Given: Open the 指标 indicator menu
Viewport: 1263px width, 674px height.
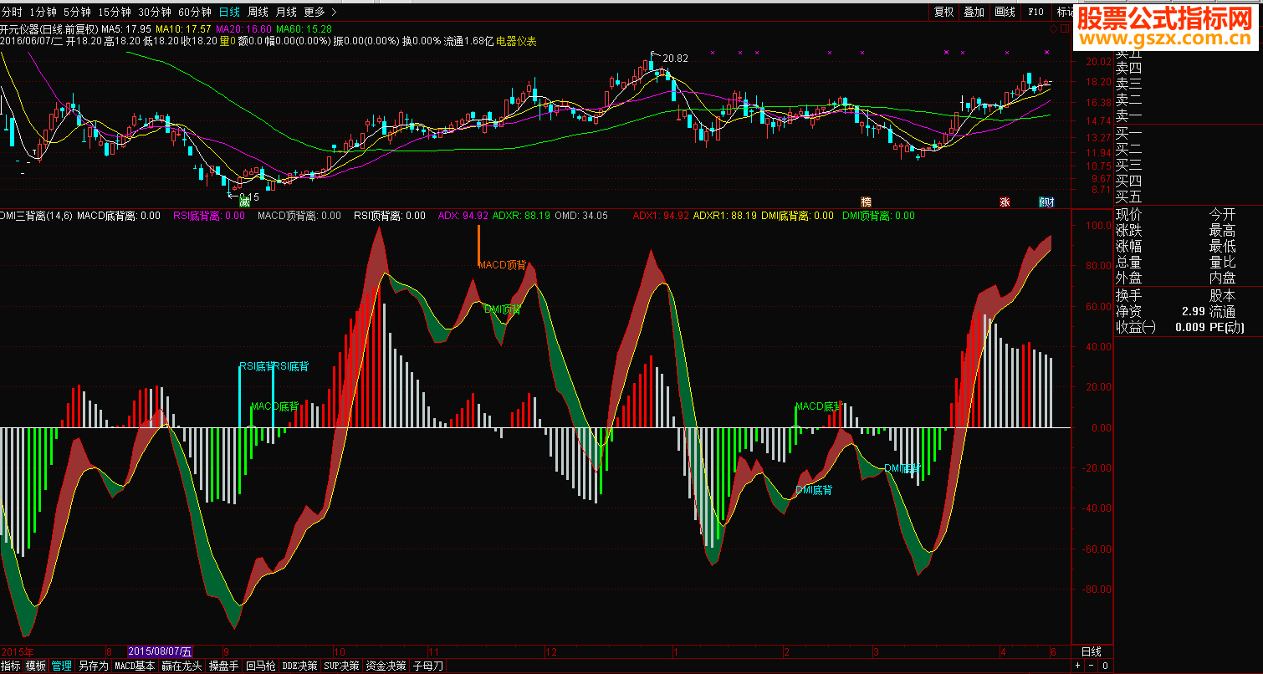Looking at the screenshot, I should (x=11, y=666).
